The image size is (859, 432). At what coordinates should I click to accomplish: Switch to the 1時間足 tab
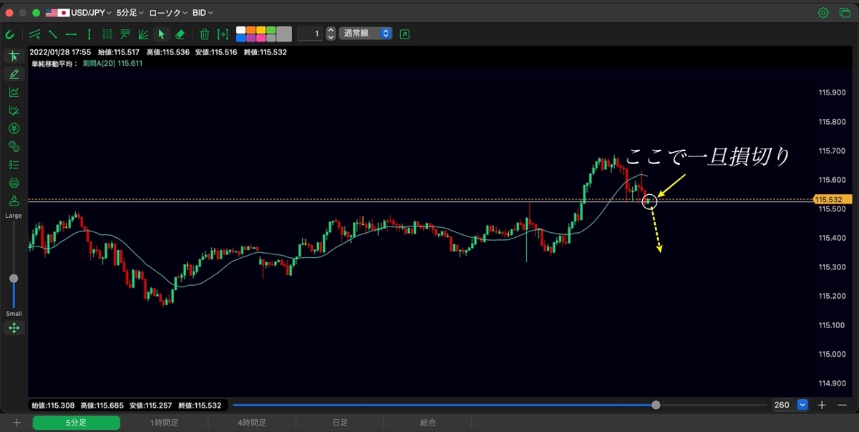pos(165,423)
